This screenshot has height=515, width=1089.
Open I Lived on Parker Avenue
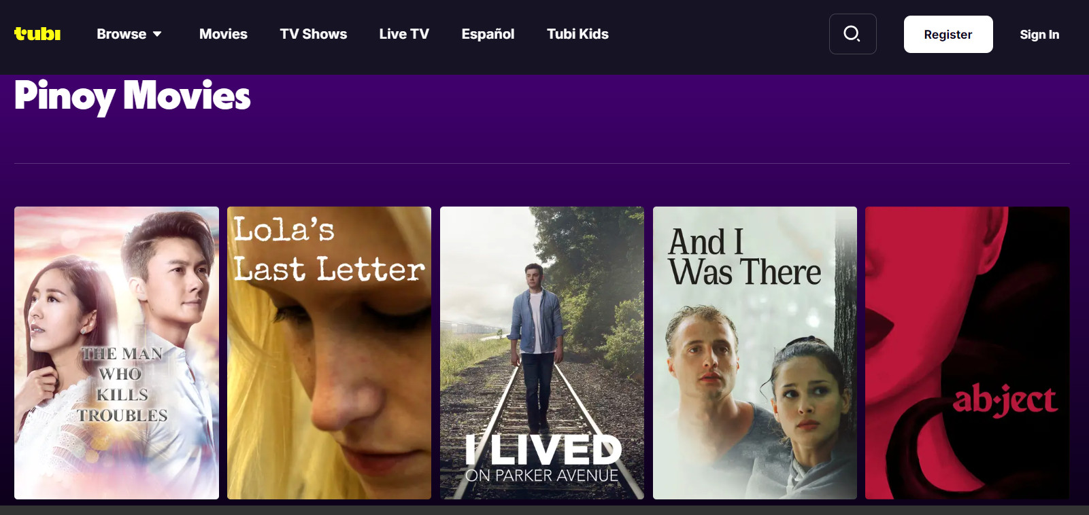click(542, 353)
